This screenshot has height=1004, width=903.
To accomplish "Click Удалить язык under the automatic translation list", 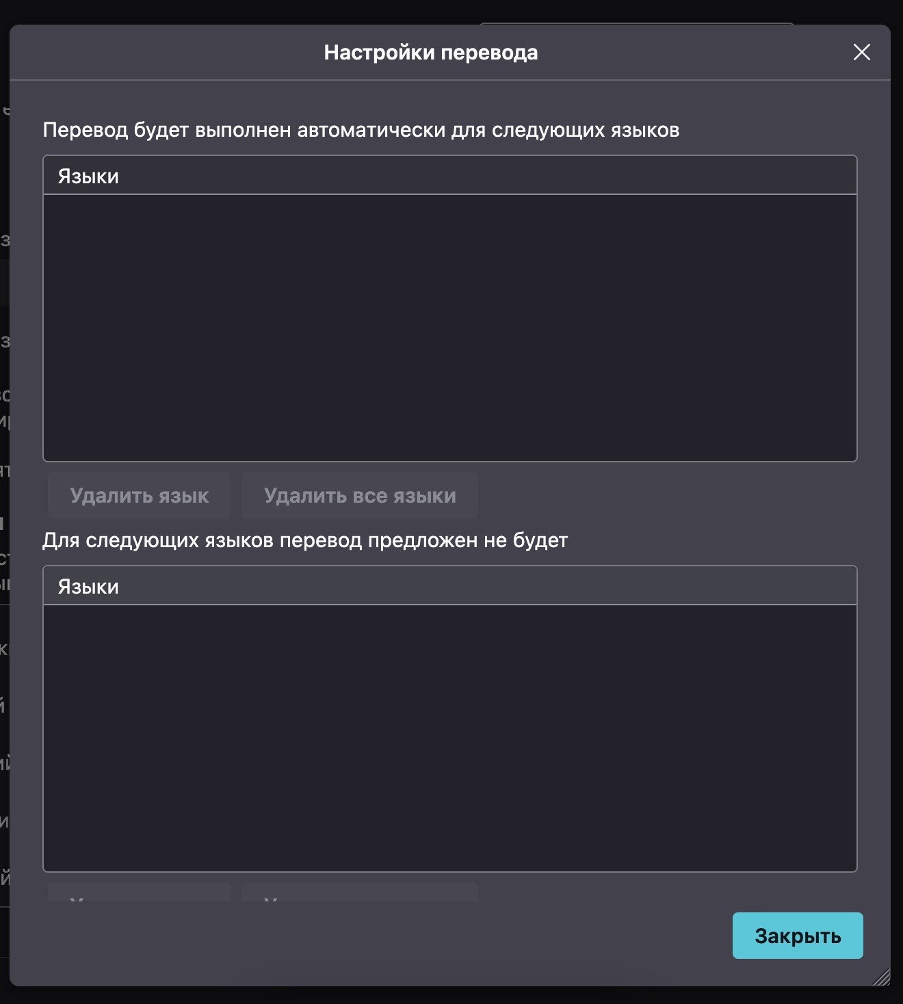I will coord(139,495).
